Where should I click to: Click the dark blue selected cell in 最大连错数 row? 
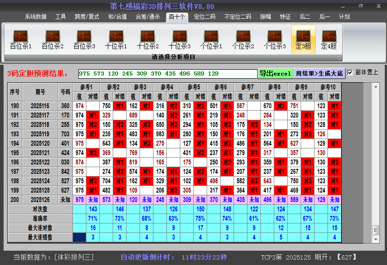pyautogui.click(x=80, y=237)
